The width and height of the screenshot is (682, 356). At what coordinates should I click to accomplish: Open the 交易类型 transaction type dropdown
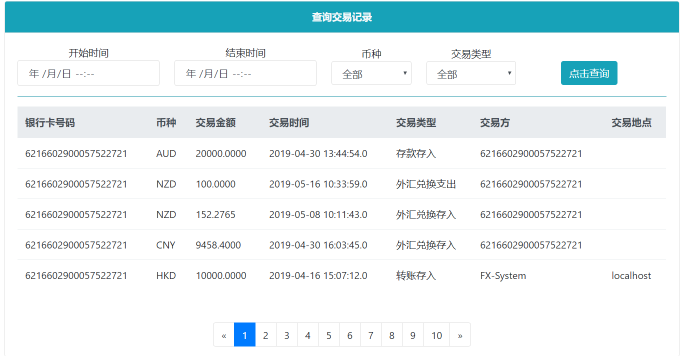pos(471,73)
